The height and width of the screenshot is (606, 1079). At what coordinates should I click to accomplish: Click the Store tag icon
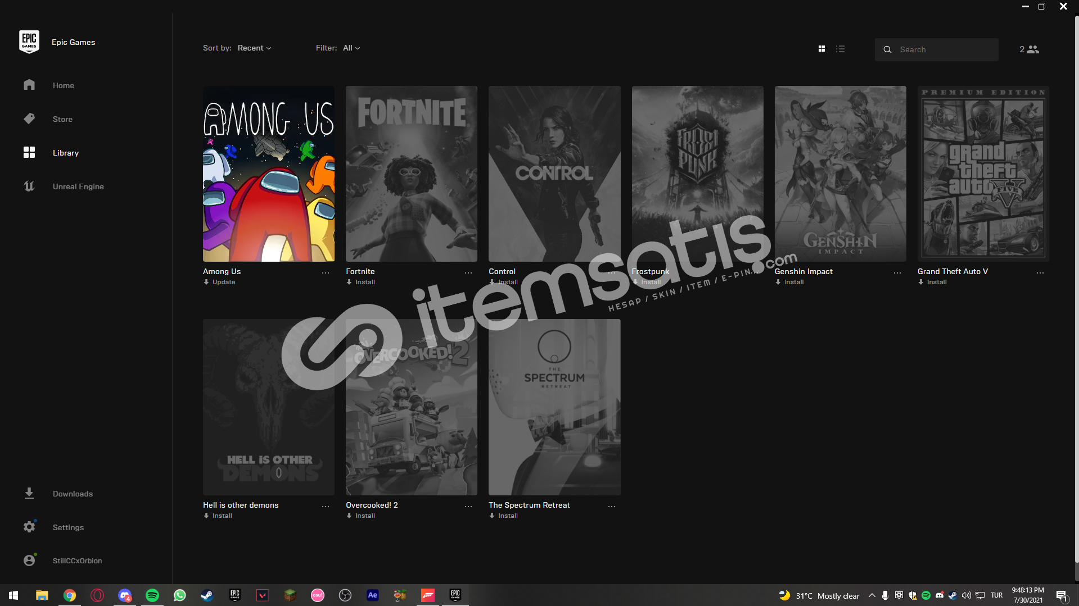[29, 119]
